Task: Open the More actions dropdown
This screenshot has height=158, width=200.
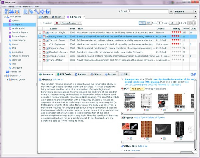Action: pyautogui.click(x=71, y=23)
